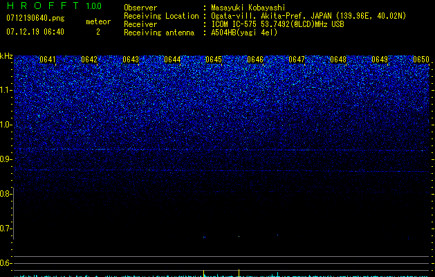Click the 0.9 kHz axis label
Viewport: 435px width, 277px height.
click(6, 159)
